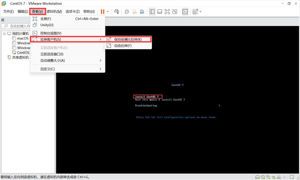The height and width of the screenshot is (180, 300).
Task: Collapse the 我的计算机 tree node
Action: 4,33
